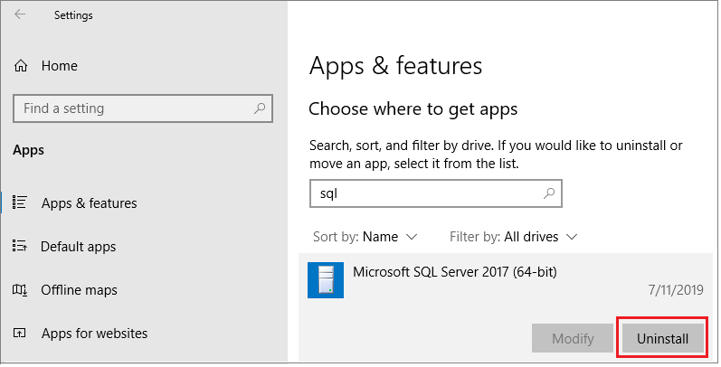Click the Apps for websites icon
721x367 pixels.
[x=21, y=334]
